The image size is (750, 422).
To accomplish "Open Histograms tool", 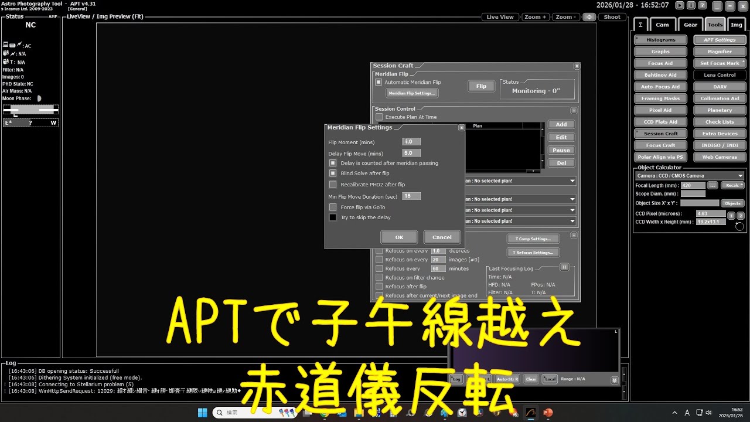I will tap(660, 40).
